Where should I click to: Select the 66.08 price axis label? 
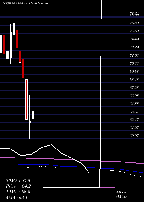[134, 96]
